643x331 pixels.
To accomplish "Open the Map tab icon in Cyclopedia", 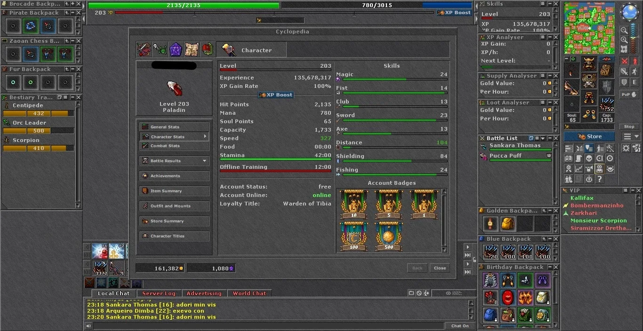I will [x=191, y=49].
